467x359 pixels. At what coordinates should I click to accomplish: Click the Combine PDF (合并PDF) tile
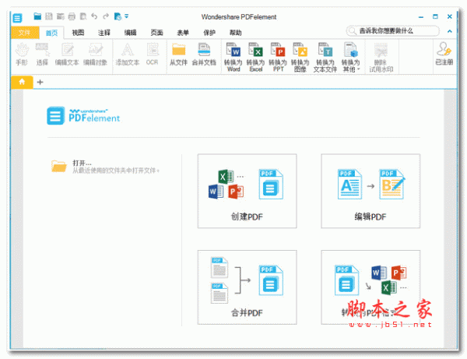[x=247, y=287]
